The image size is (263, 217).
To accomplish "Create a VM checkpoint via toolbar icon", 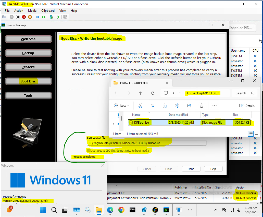I will pos(52,17).
